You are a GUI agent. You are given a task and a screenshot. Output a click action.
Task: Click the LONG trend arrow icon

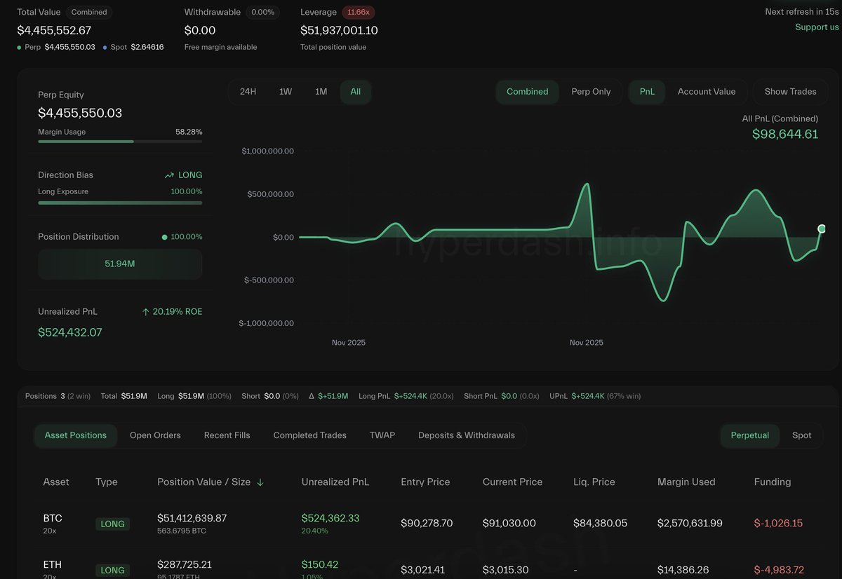pos(169,175)
